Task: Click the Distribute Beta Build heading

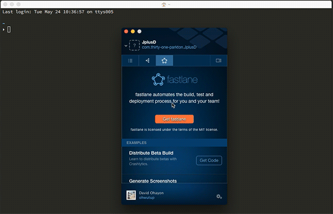Action: (151, 153)
